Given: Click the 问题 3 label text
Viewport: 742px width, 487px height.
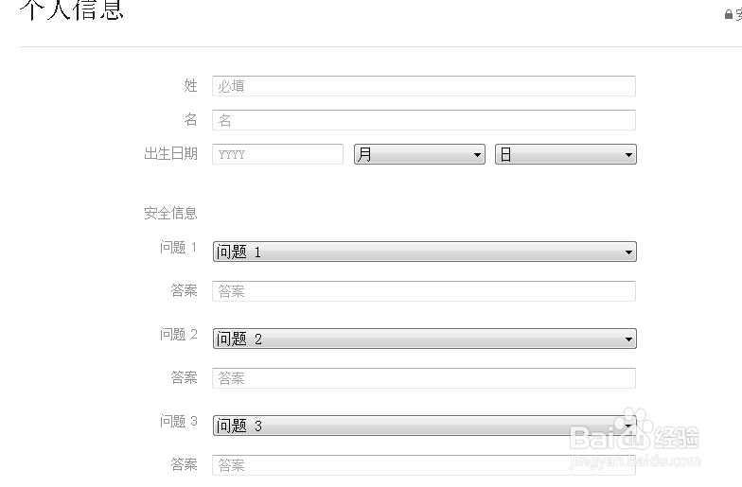Looking at the screenshot, I should coord(178,422).
